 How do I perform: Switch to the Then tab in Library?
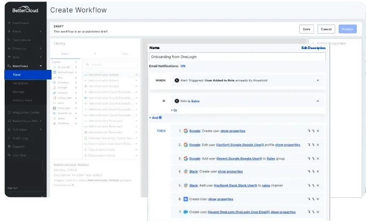point(125,54)
